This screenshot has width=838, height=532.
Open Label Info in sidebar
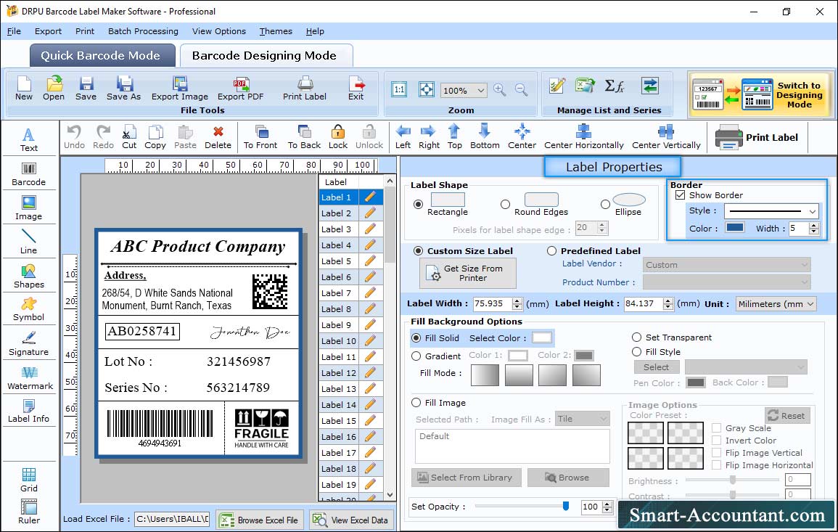pyautogui.click(x=29, y=412)
